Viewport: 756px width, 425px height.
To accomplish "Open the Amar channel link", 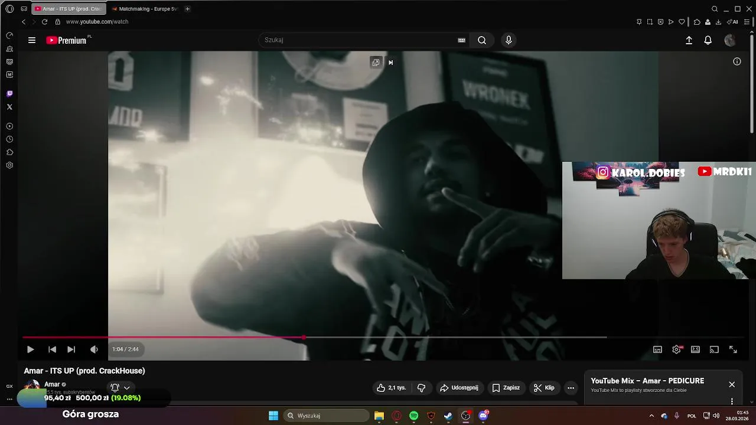I will pos(52,384).
